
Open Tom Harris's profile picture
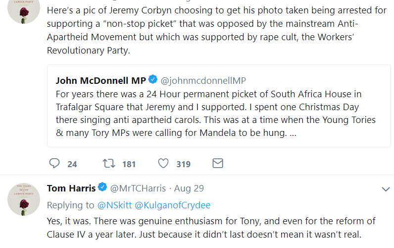(x=24, y=199)
